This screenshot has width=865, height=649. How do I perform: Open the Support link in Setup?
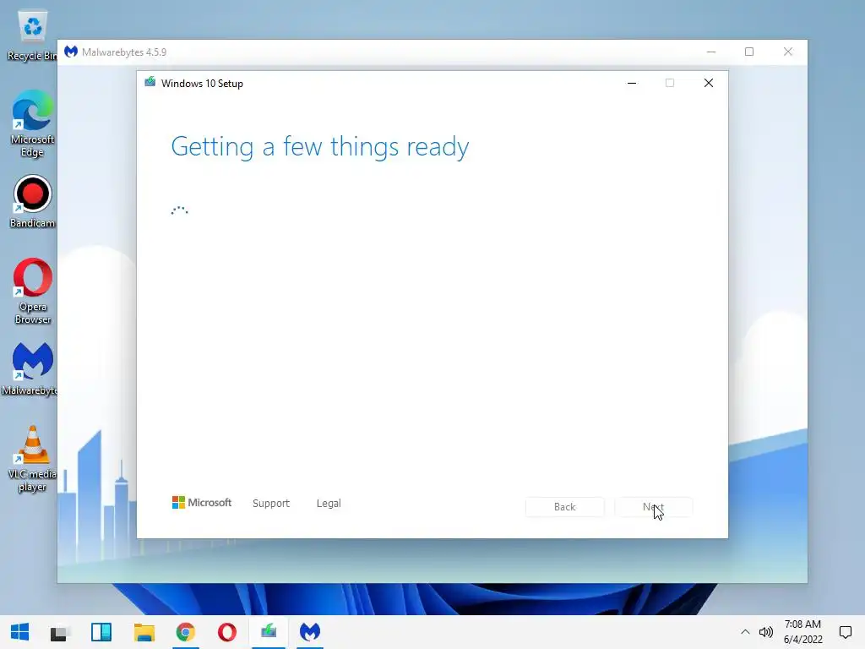pos(271,504)
